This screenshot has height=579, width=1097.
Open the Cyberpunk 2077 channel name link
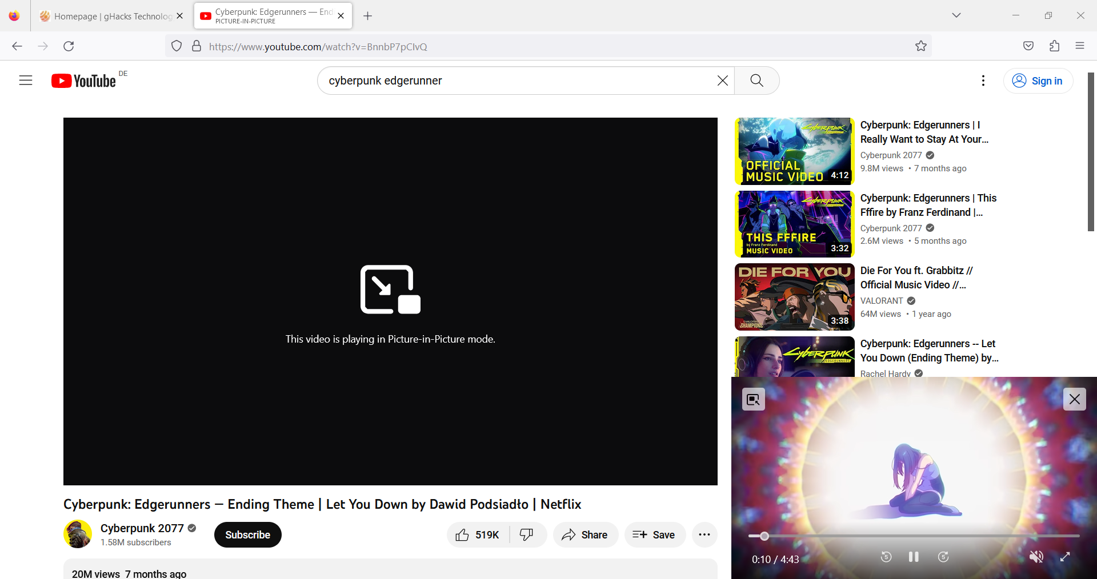(x=142, y=528)
